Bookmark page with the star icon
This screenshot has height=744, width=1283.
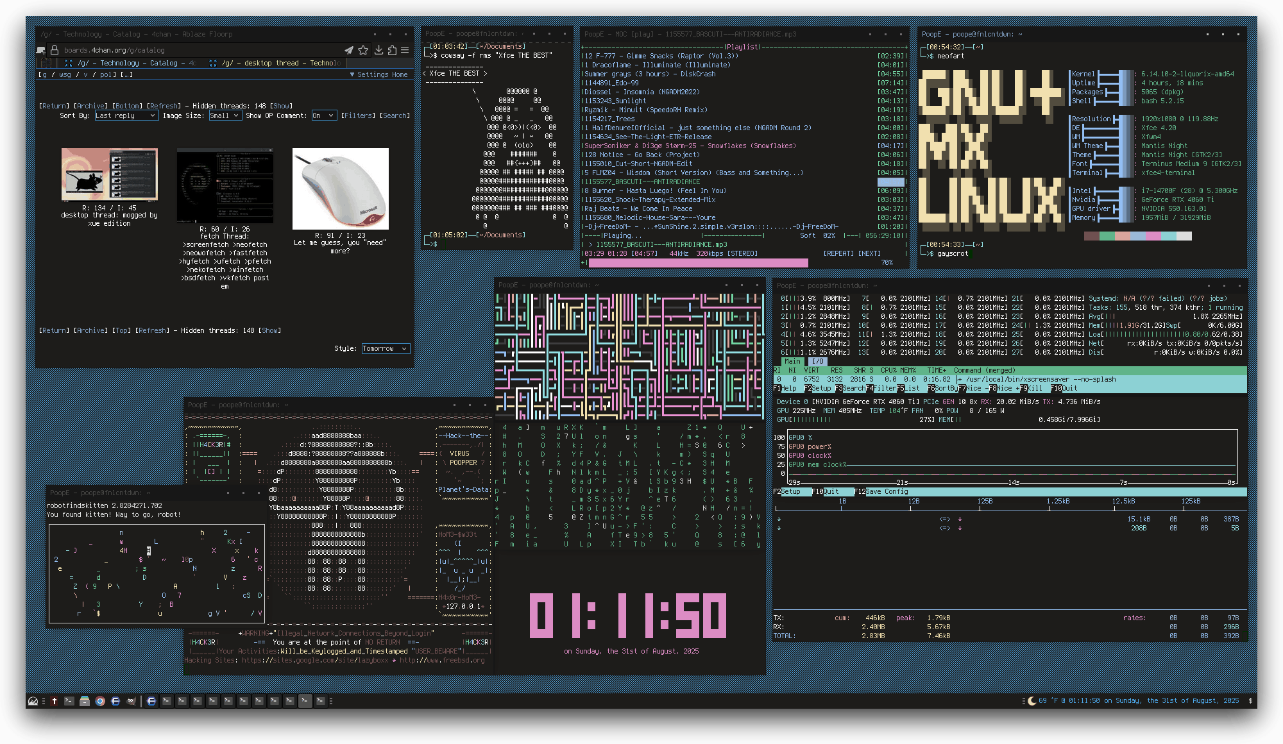point(364,50)
